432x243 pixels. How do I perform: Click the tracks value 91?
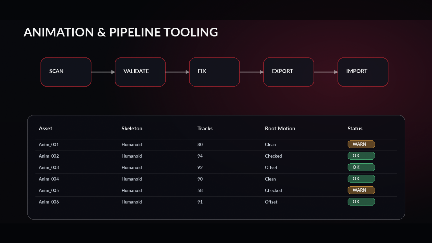pyautogui.click(x=200, y=202)
